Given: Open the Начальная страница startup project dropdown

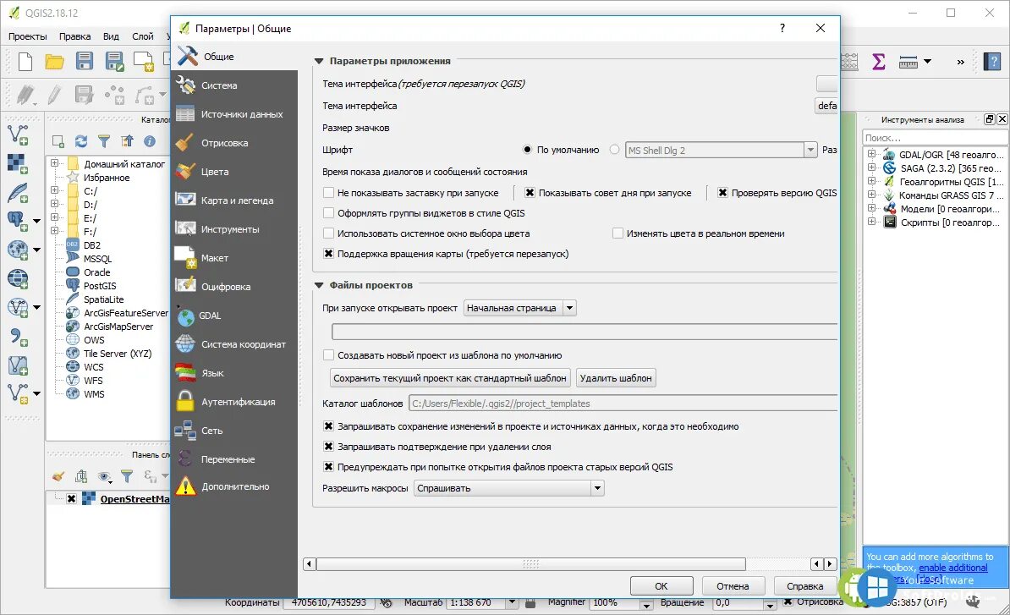Looking at the screenshot, I should (x=520, y=308).
